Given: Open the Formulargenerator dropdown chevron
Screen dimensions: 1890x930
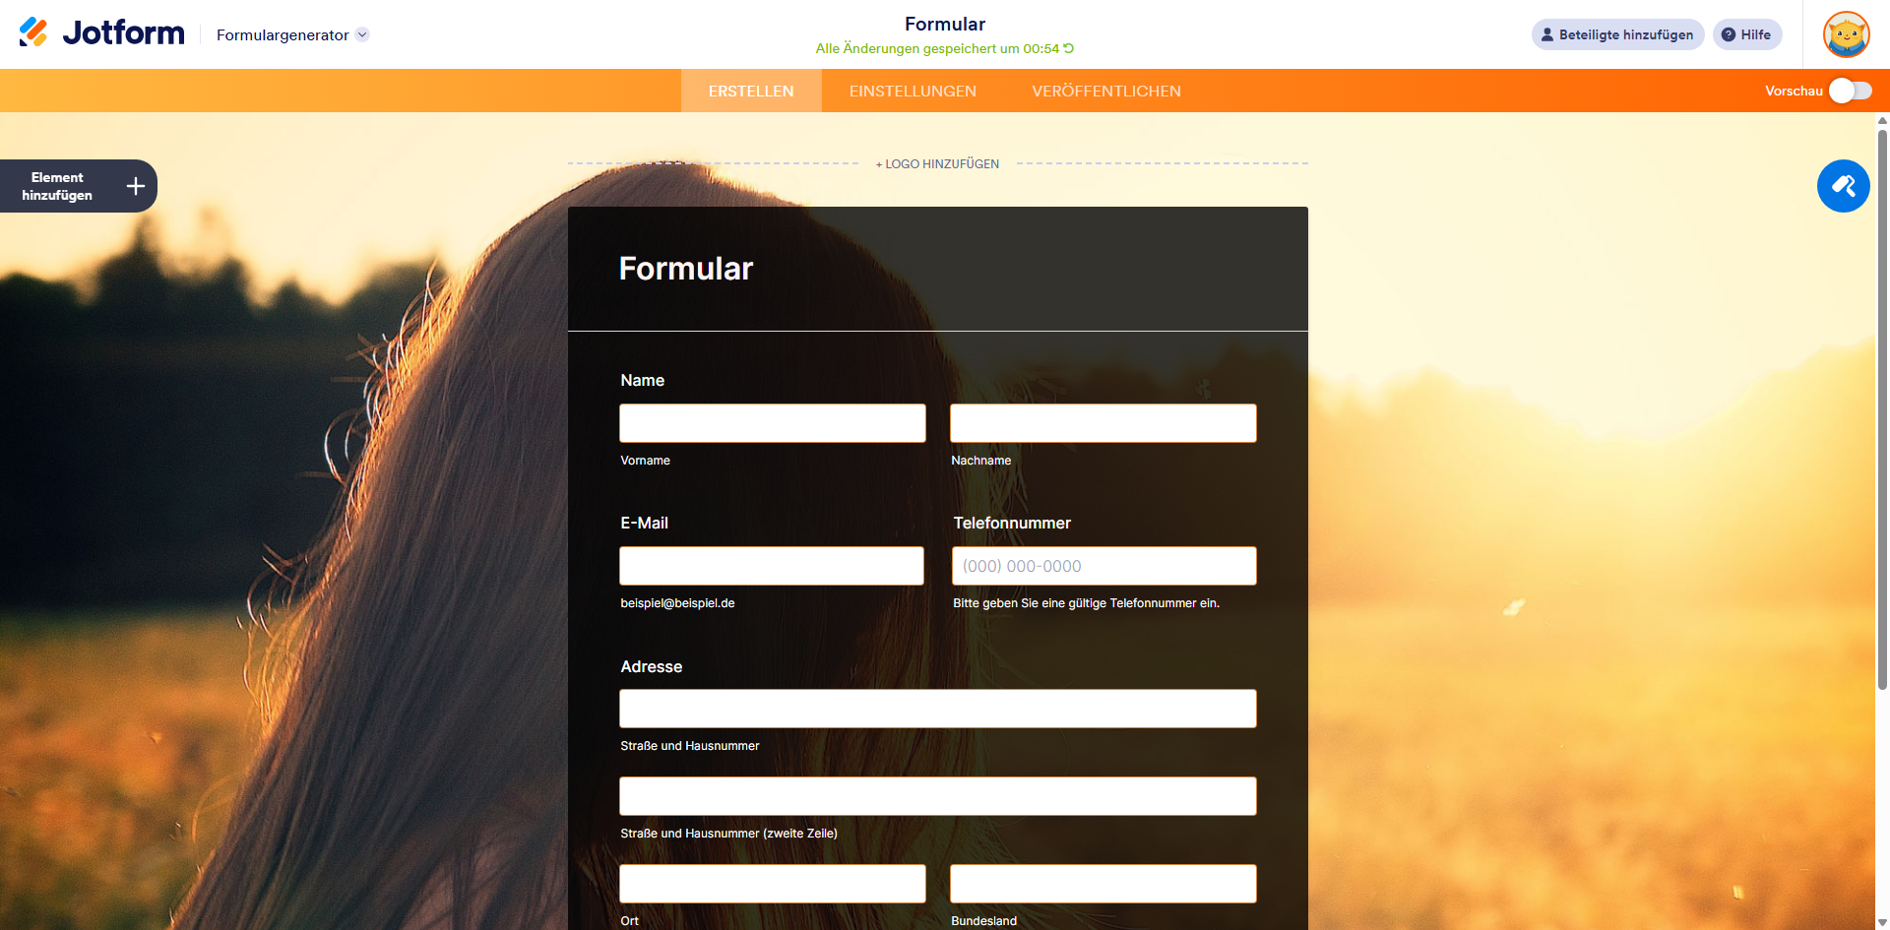Looking at the screenshot, I should (x=362, y=34).
